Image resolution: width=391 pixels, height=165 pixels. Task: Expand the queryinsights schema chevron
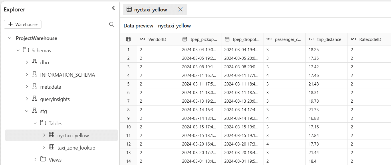(x=27, y=99)
